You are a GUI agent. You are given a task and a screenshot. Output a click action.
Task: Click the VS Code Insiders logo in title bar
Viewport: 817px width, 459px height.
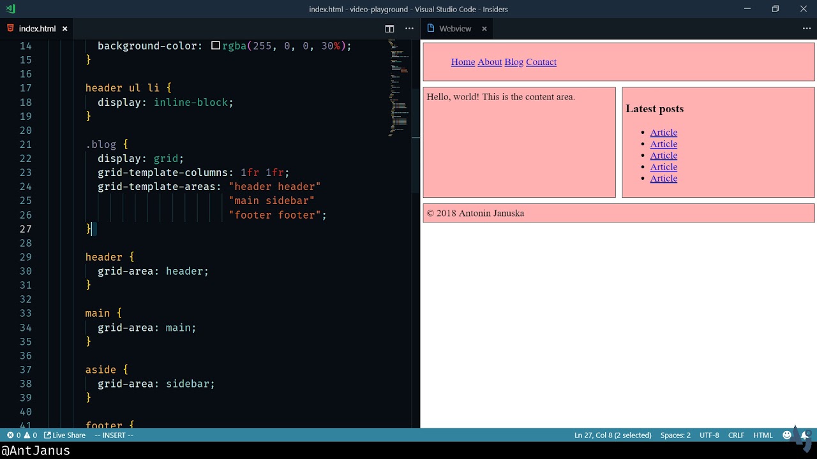click(10, 9)
